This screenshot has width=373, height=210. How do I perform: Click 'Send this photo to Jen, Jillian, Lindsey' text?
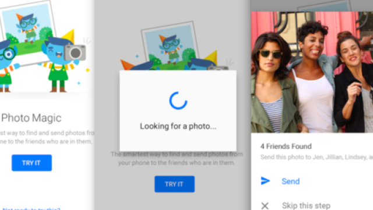click(x=314, y=157)
